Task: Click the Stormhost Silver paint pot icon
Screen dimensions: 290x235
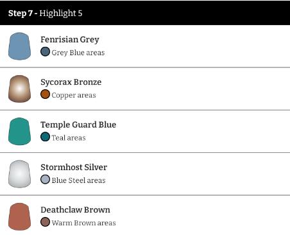Action: click(19, 174)
